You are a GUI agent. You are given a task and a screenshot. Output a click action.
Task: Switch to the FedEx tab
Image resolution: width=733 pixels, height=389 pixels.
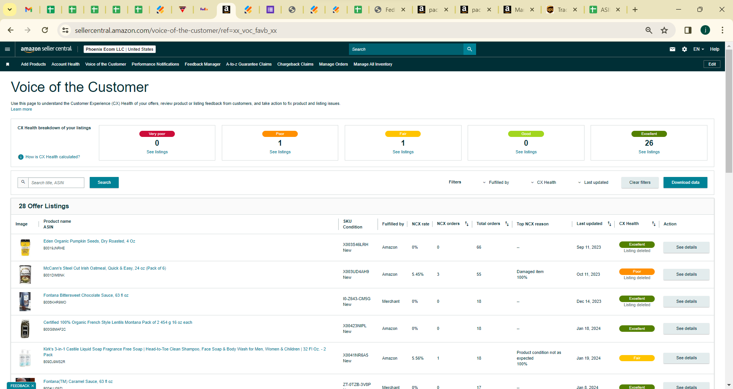(x=204, y=10)
